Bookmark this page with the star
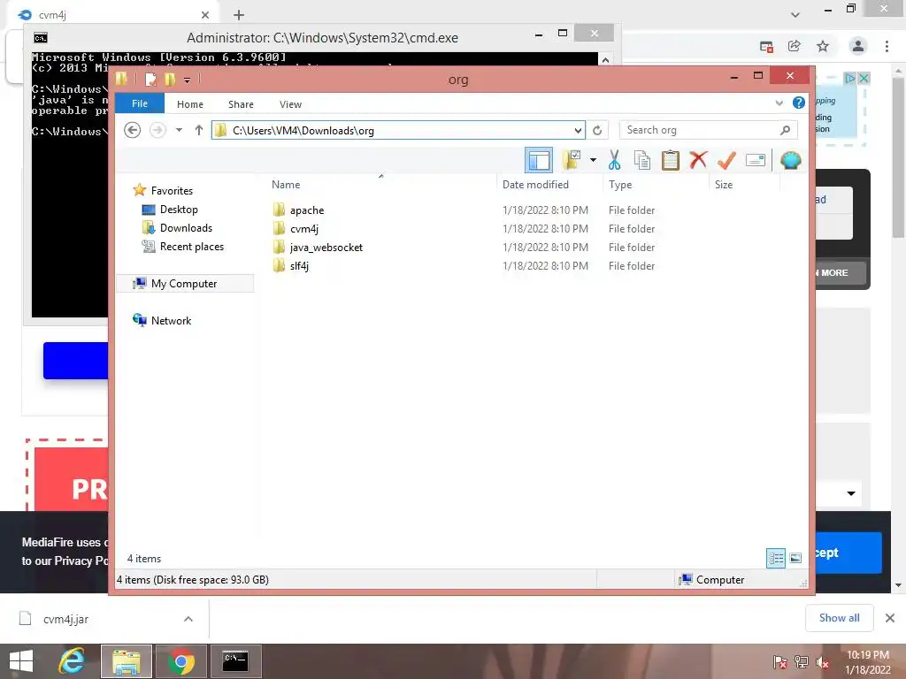The height and width of the screenshot is (679, 906). 823,46
